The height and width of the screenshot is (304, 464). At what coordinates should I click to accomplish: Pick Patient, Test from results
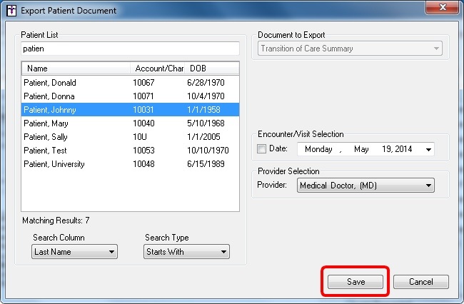(46, 151)
